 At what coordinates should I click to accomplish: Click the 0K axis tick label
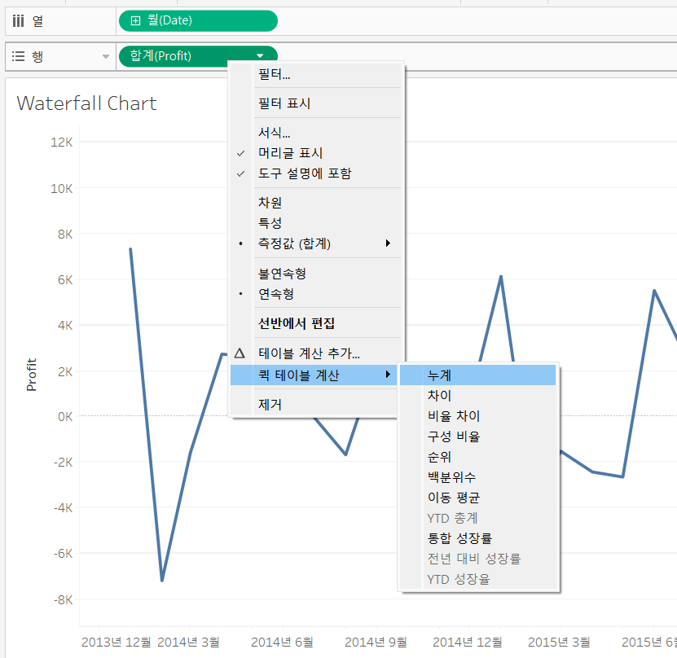[65, 416]
